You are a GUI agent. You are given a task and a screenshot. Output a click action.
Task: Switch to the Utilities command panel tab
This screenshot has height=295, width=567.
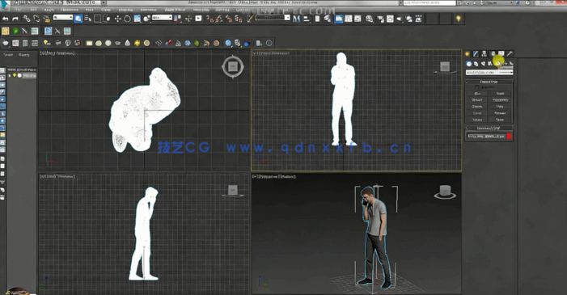pyautogui.click(x=510, y=53)
